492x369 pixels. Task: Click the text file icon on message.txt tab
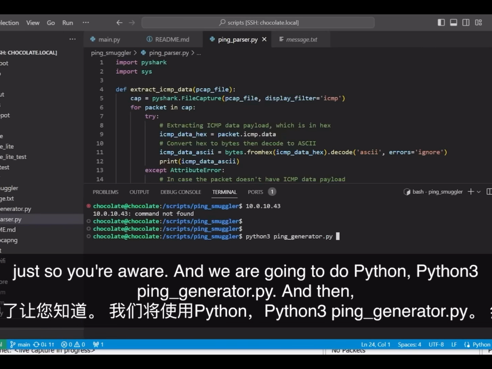[x=281, y=39]
